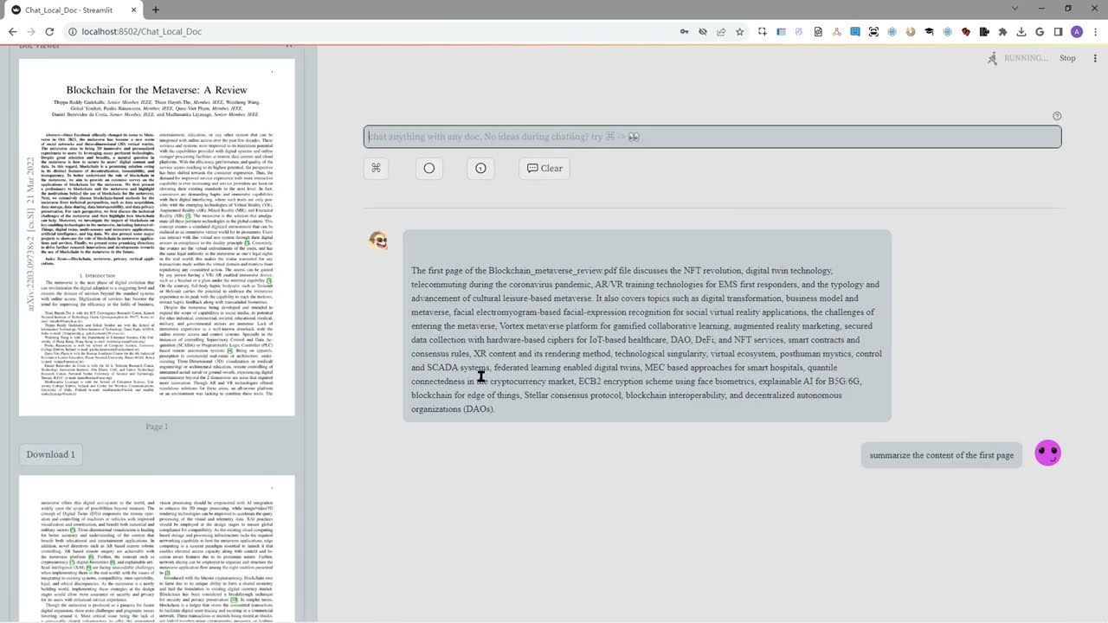1108x623 pixels.
Task: Click the graduation cap extension icon
Action: click(x=929, y=32)
